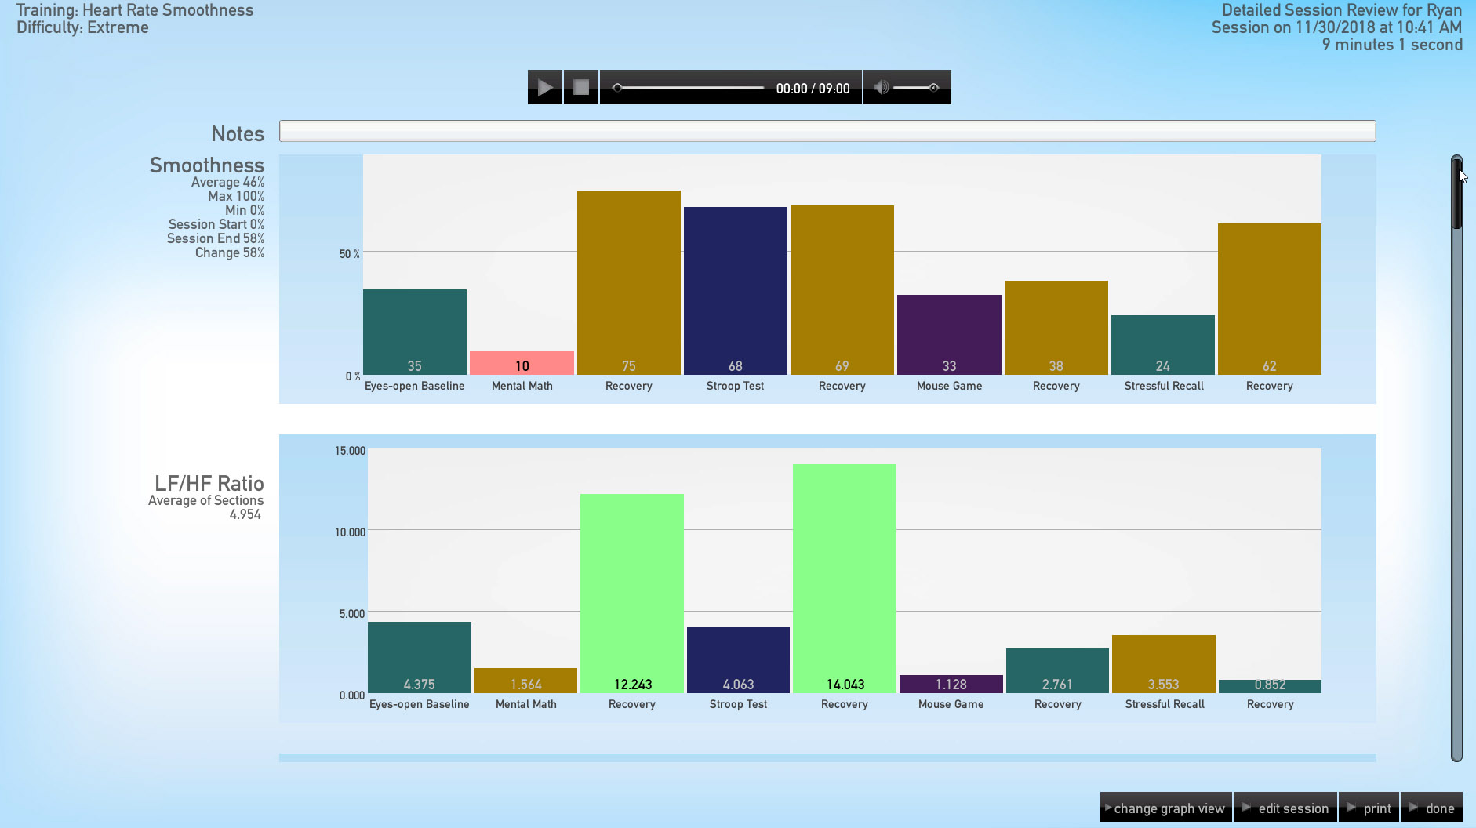
Task: Select the Stroop Test smoothness bar showing 68
Action: (x=735, y=290)
